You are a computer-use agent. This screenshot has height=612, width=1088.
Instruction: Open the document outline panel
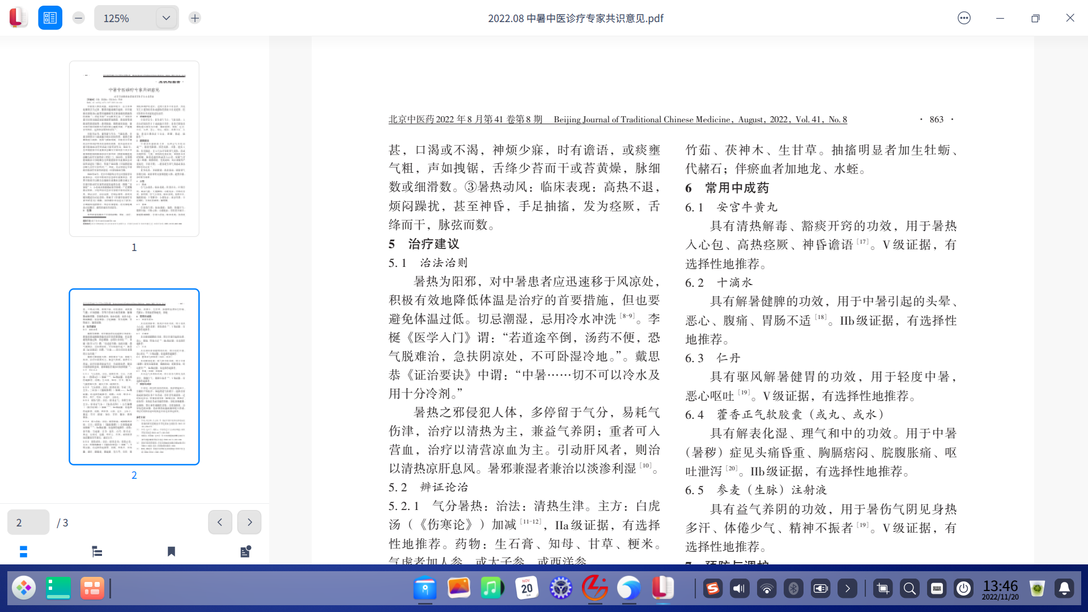(x=96, y=551)
